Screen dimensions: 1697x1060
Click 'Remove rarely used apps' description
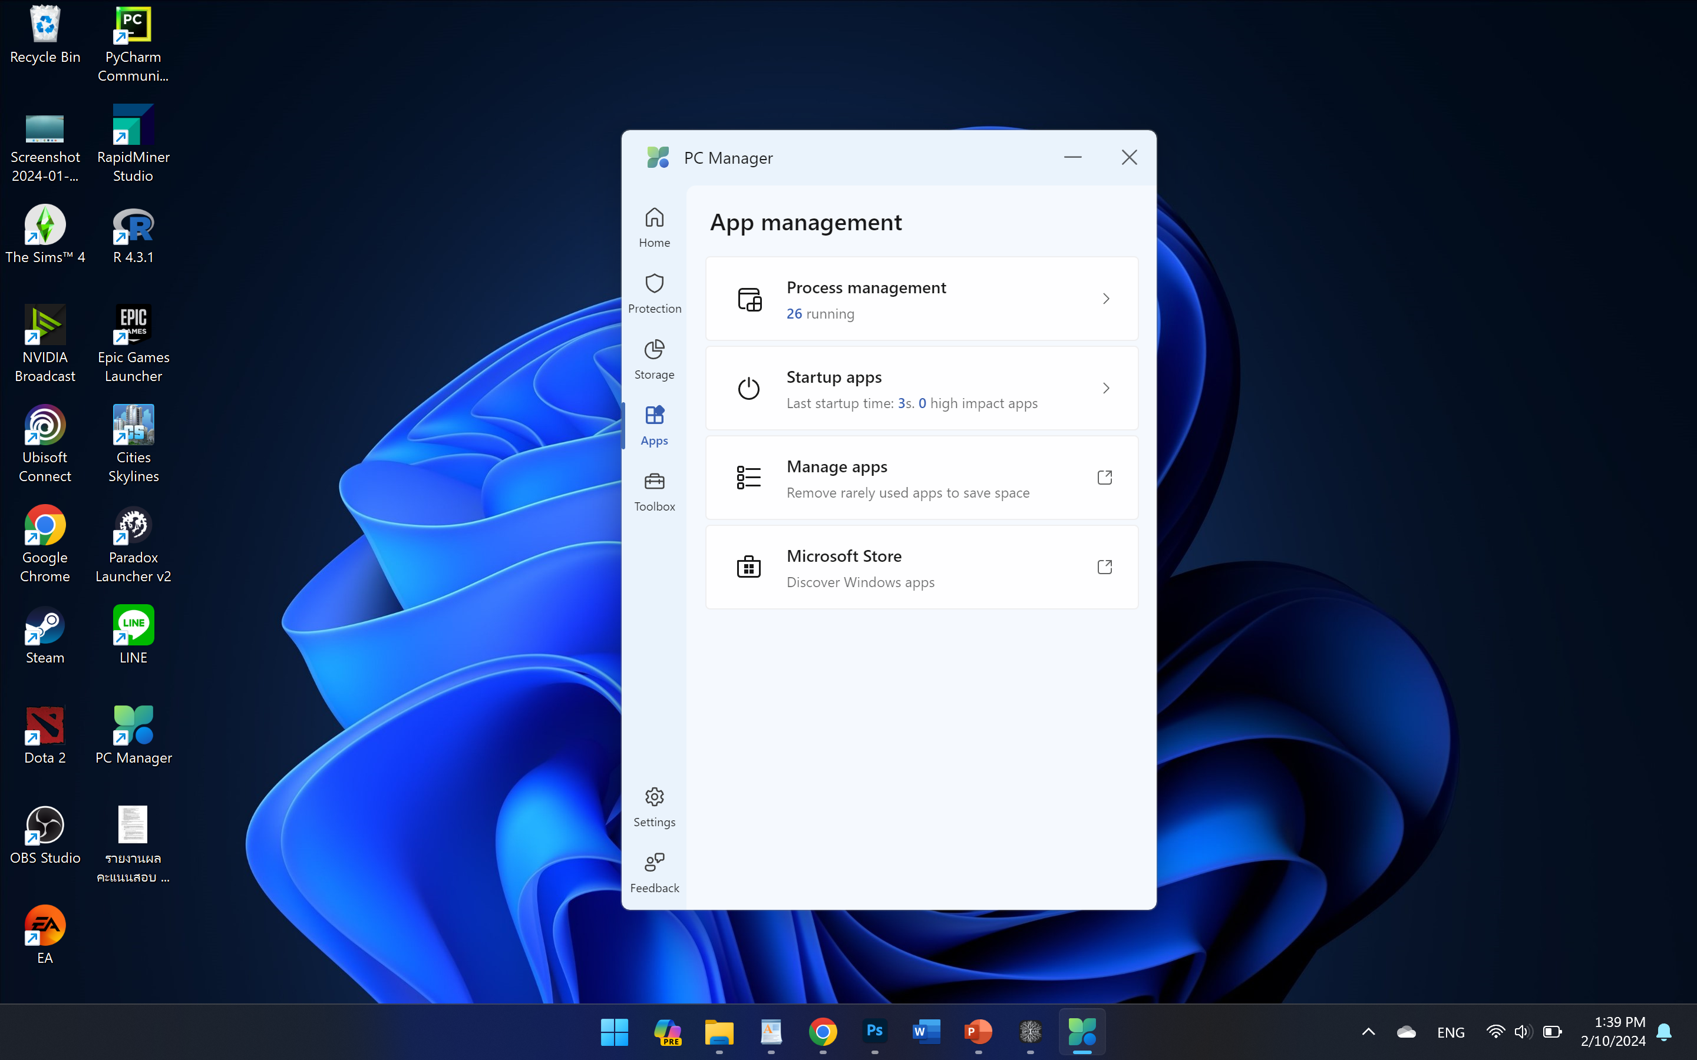point(907,493)
